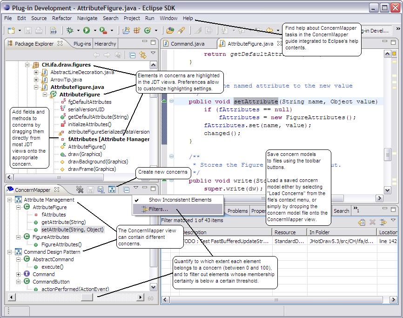This screenshot has height=318, width=403.
Task: Click the Tasks view delete X icon
Action: pyautogui.click(x=372, y=222)
